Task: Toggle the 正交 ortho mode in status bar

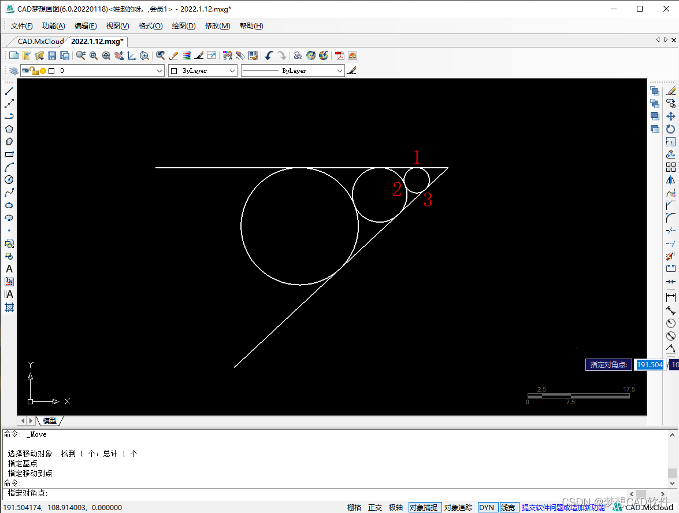Action: point(375,507)
